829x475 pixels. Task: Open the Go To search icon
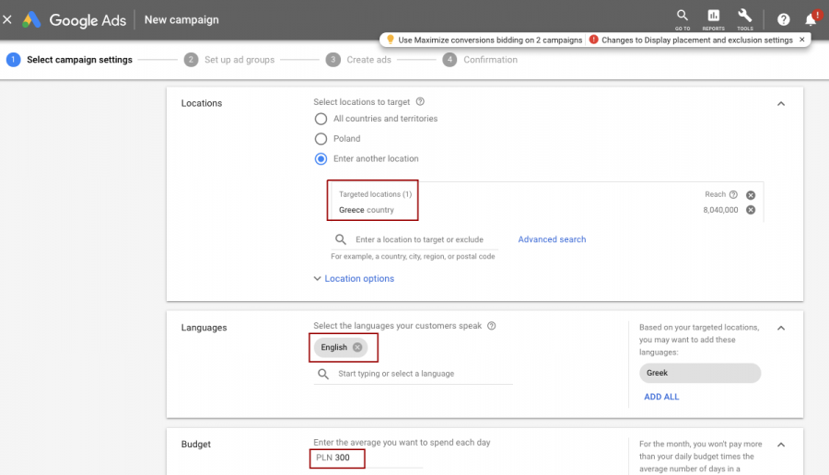(682, 17)
